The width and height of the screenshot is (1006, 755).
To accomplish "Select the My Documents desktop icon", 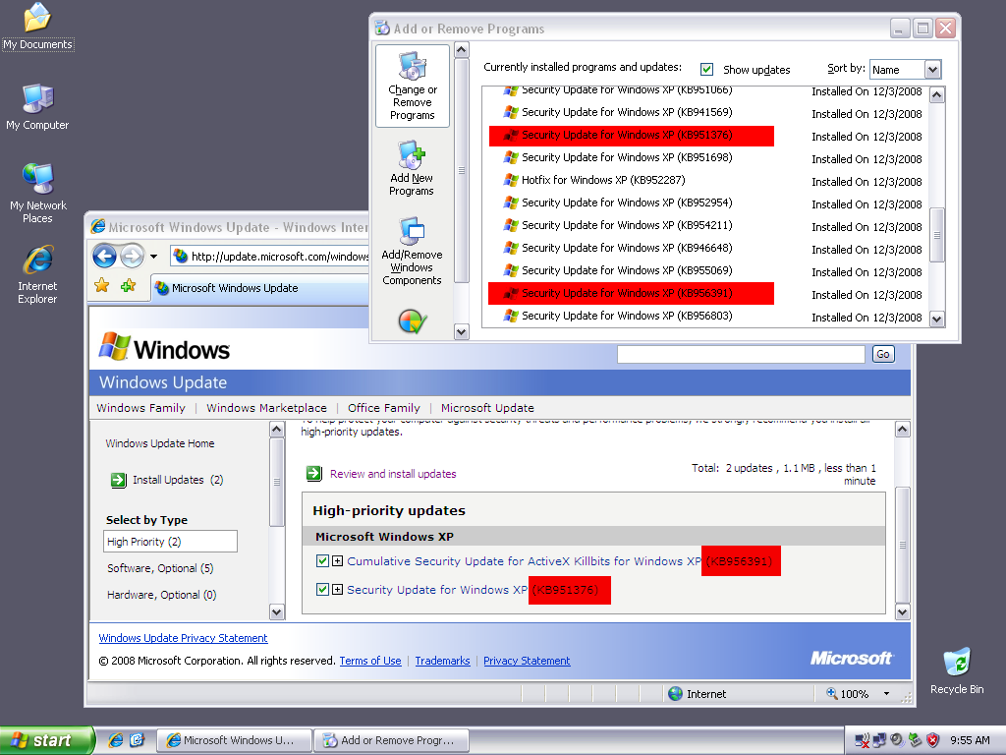I will point(38,27).
